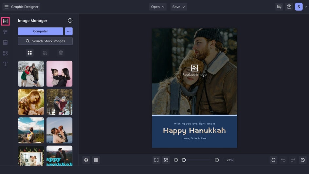Open the grid view icon in bottom bar
Image resolution: width=309 pixels, height=174 pixels.
pos(96,160)
